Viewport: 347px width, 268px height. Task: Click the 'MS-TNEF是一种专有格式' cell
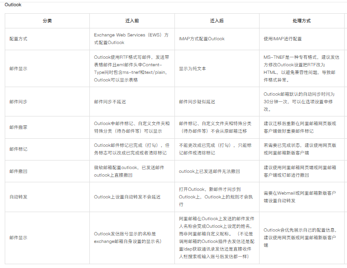click(301, 69)
